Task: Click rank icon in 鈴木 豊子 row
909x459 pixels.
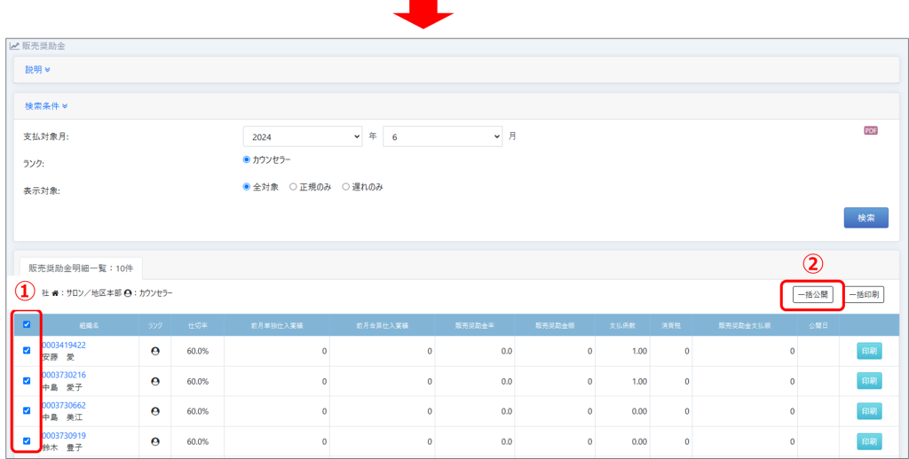Action: coord(155,441)
